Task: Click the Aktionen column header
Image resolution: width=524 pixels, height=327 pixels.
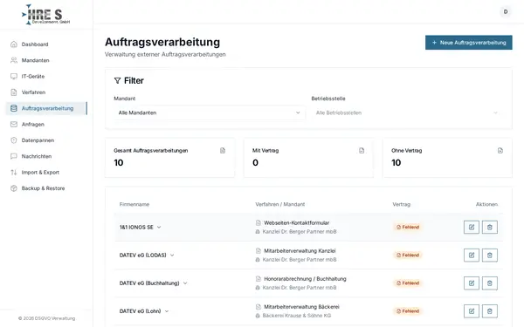Action: [x=486, y=204]
